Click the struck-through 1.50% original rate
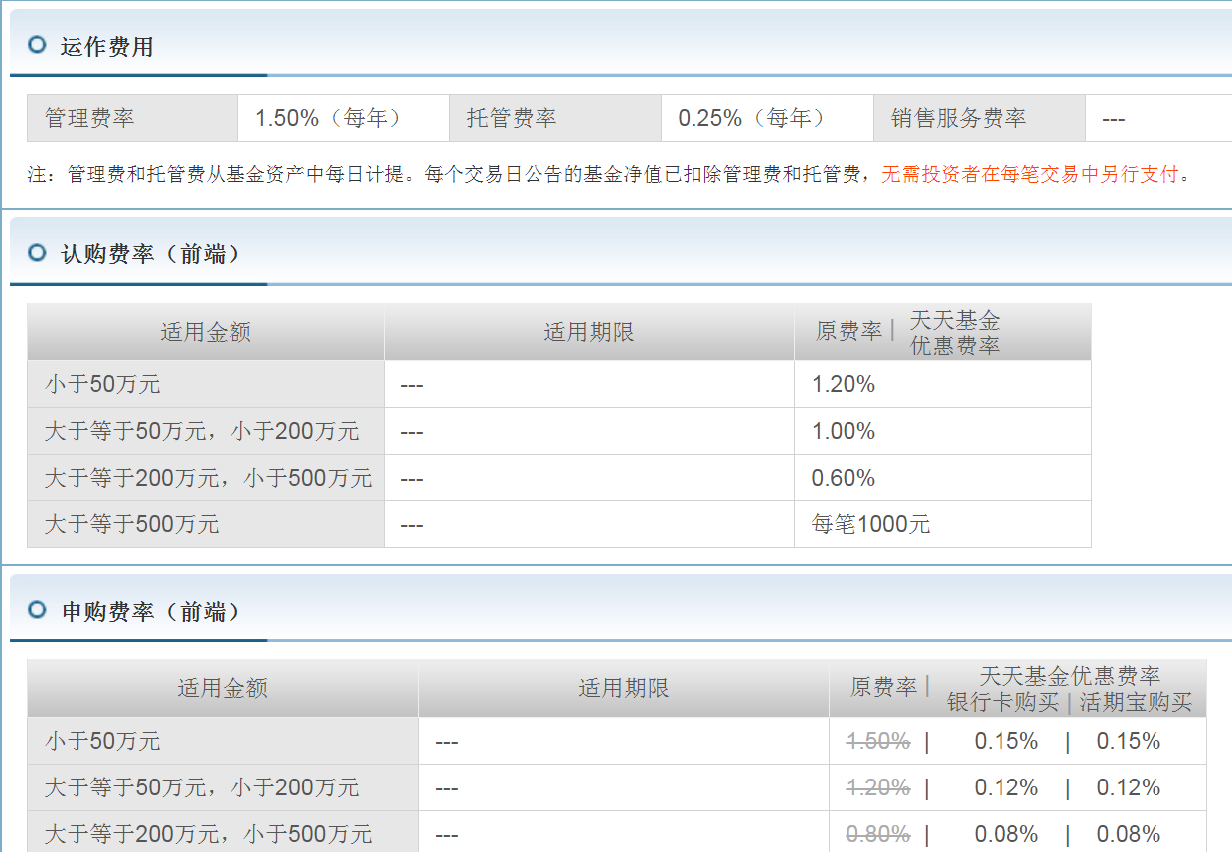 point(877,741)
